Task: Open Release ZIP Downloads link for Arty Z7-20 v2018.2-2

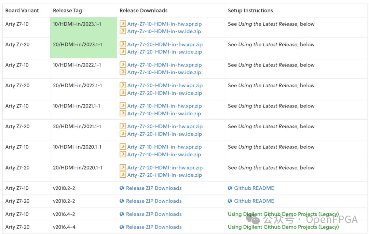Action: (x=153, y=201)
